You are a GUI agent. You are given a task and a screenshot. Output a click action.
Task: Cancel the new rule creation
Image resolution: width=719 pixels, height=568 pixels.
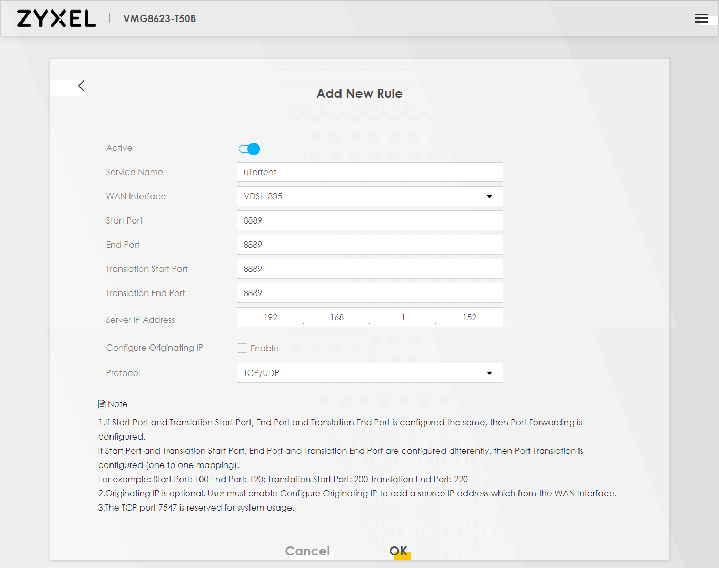tap(307, 551)
